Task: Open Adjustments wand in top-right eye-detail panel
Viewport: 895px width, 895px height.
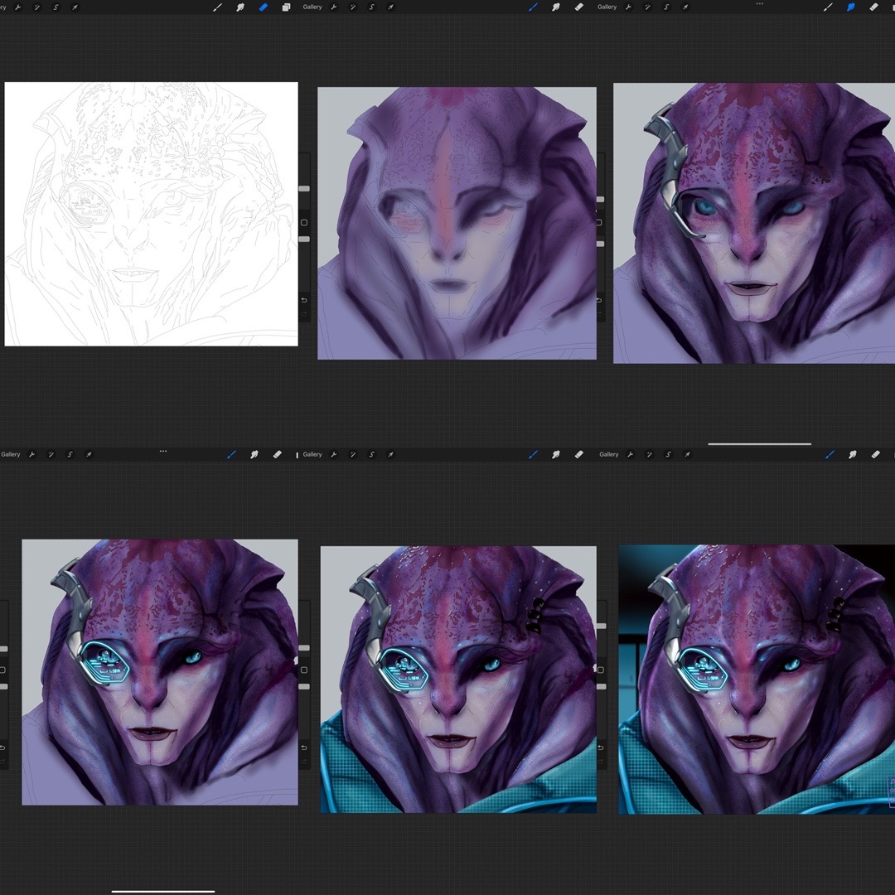Action: point(647,7)
